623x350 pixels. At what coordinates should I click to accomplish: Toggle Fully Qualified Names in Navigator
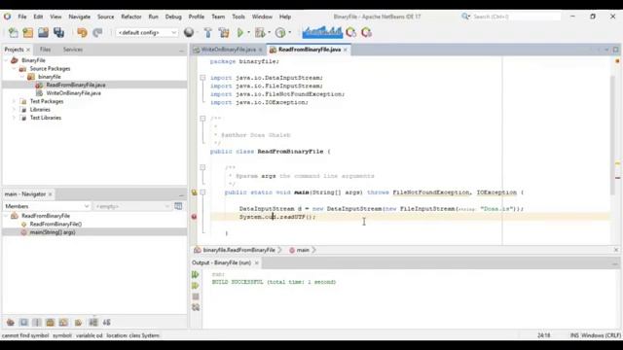(x=78, y=322)
